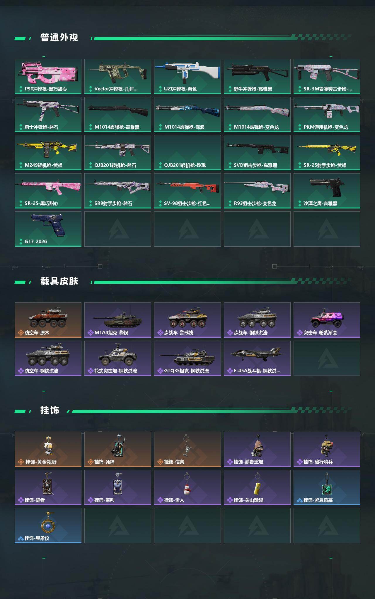This screenshot has width=375, height=599.
Task: Choose the 挂饰-雪人 snowman charm
Action: point(187,487)
